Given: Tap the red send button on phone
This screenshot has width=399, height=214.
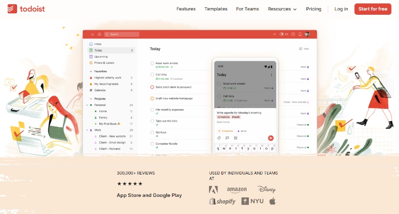Looking at the screenshot, I should click(x=271, y=138).
